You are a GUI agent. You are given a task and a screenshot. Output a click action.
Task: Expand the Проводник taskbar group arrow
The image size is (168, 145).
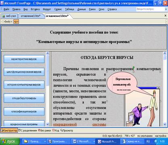point(45,141)
